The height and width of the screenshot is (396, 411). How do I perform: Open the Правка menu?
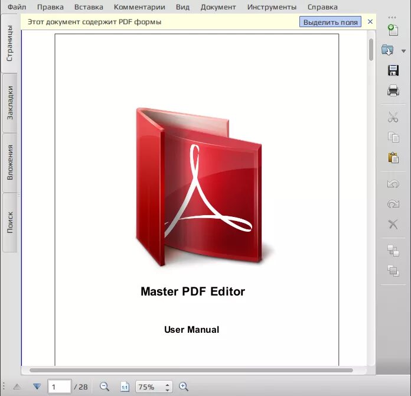pos(50,7)
